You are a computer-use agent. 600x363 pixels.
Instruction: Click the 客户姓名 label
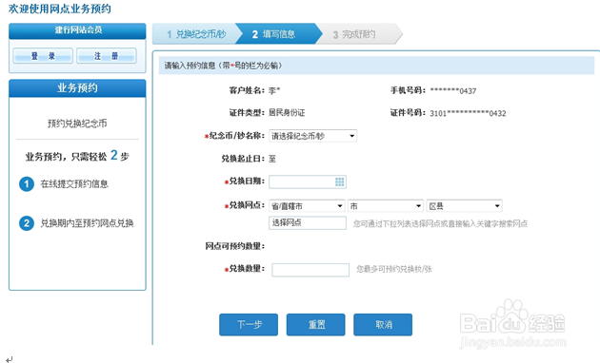247,90
